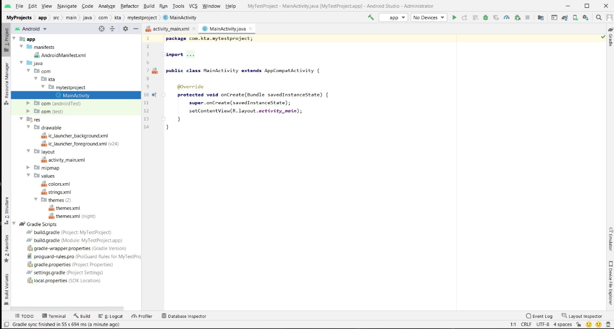Toggle the read-only lock icon in status bar
Image resolution: width=614 pixels, height=329 pixels.
[579, 325]
